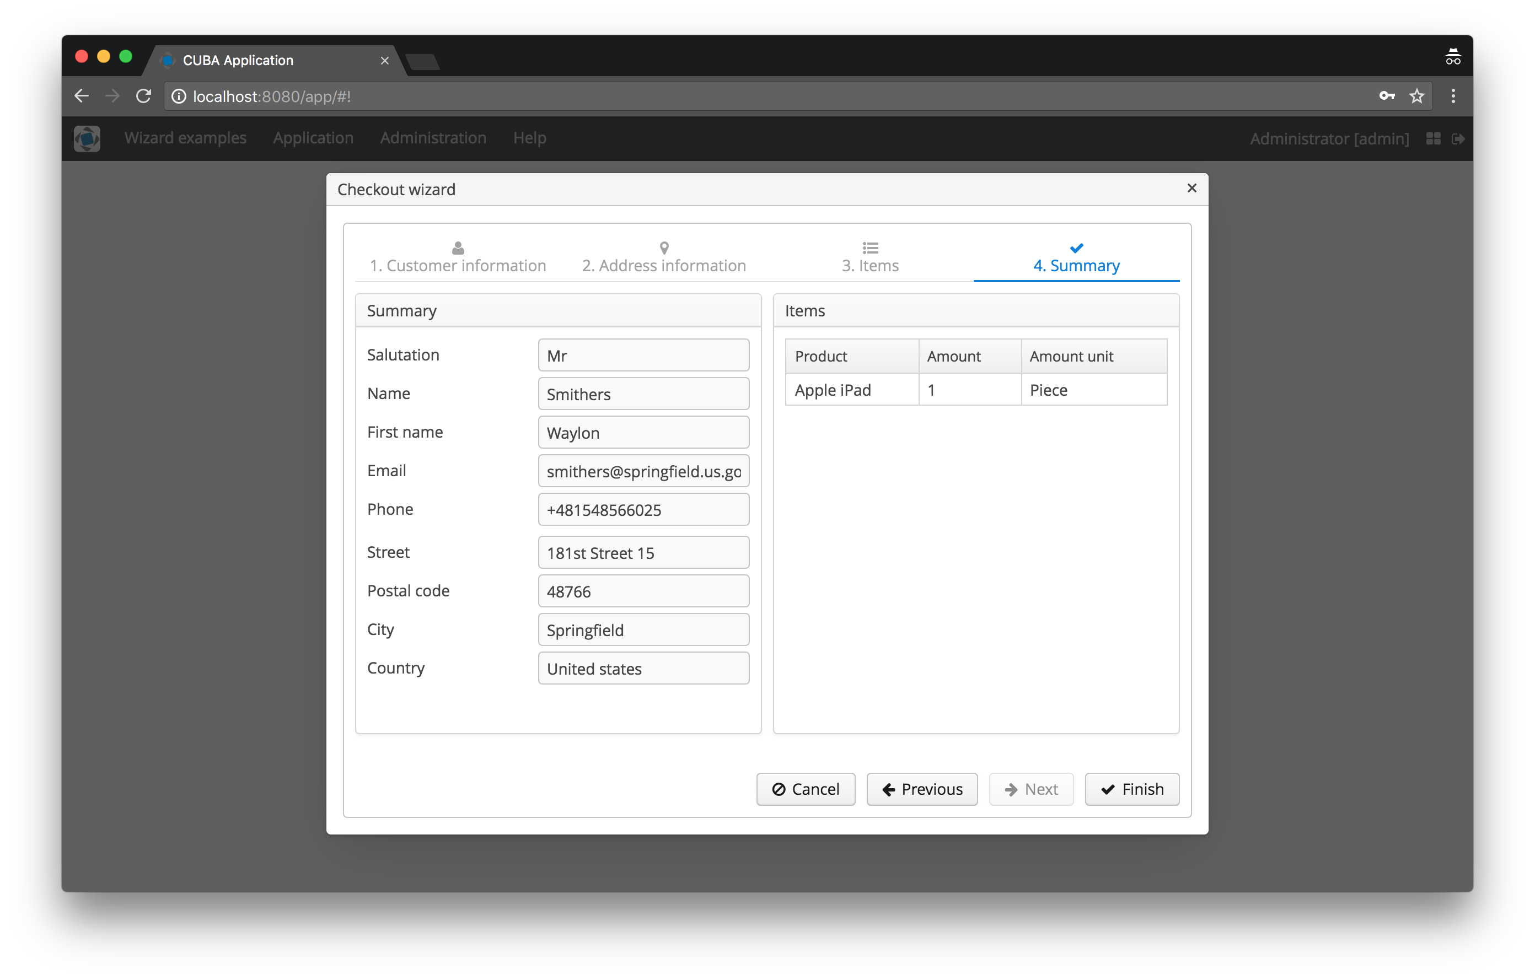Click the grid icon next to Administrator

tap(1433, 139)
